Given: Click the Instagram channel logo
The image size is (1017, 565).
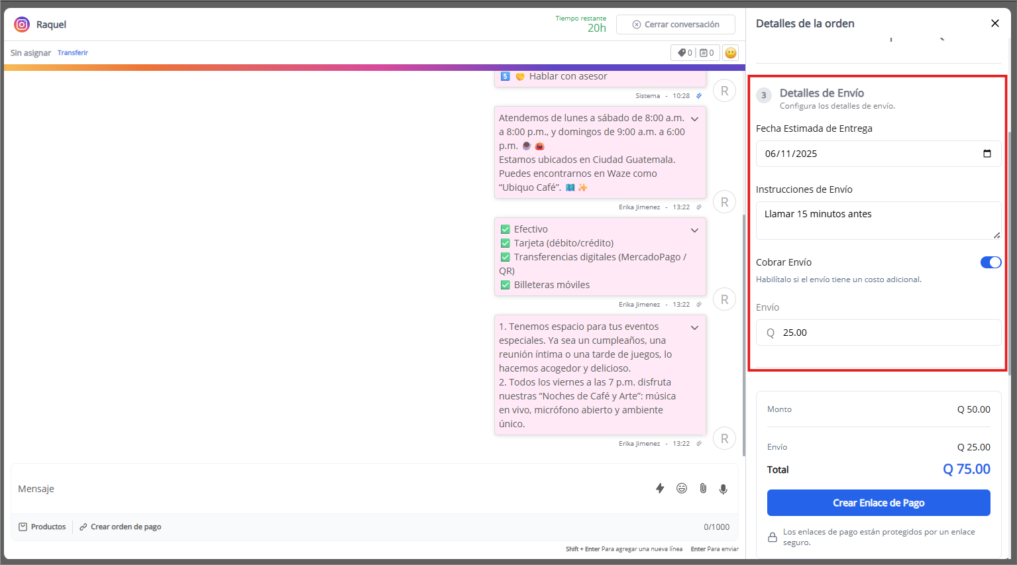Looking at the screenshot, I should click(22, 25).
